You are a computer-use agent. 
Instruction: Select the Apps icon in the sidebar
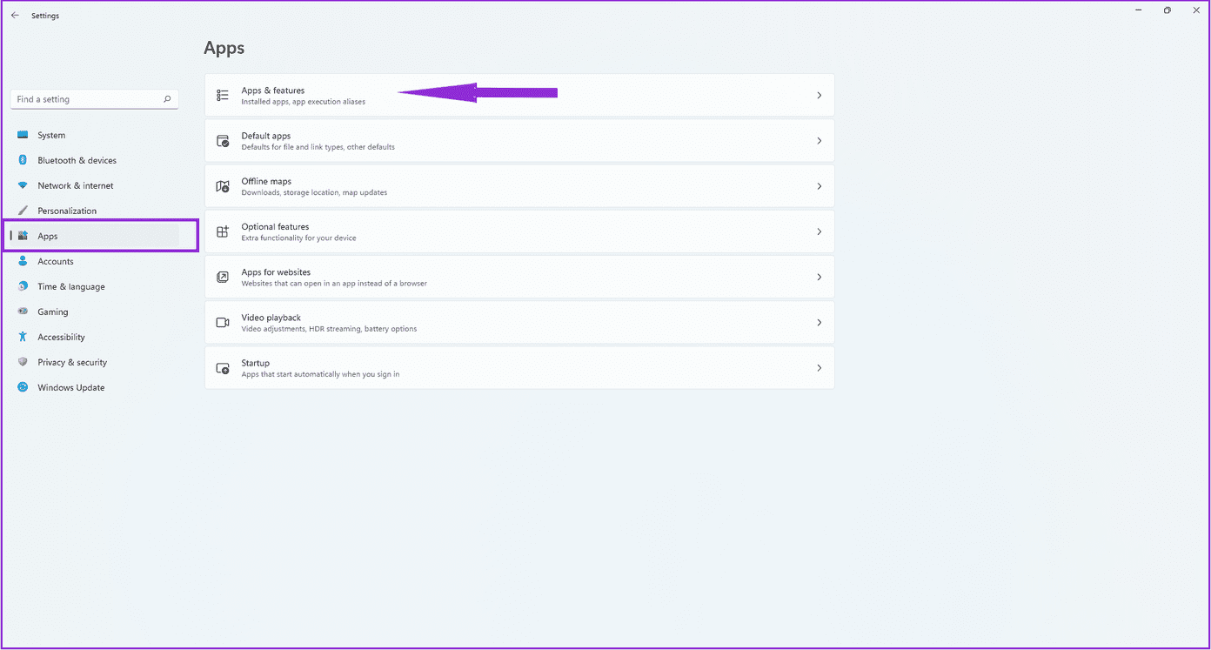coord(23,236)
